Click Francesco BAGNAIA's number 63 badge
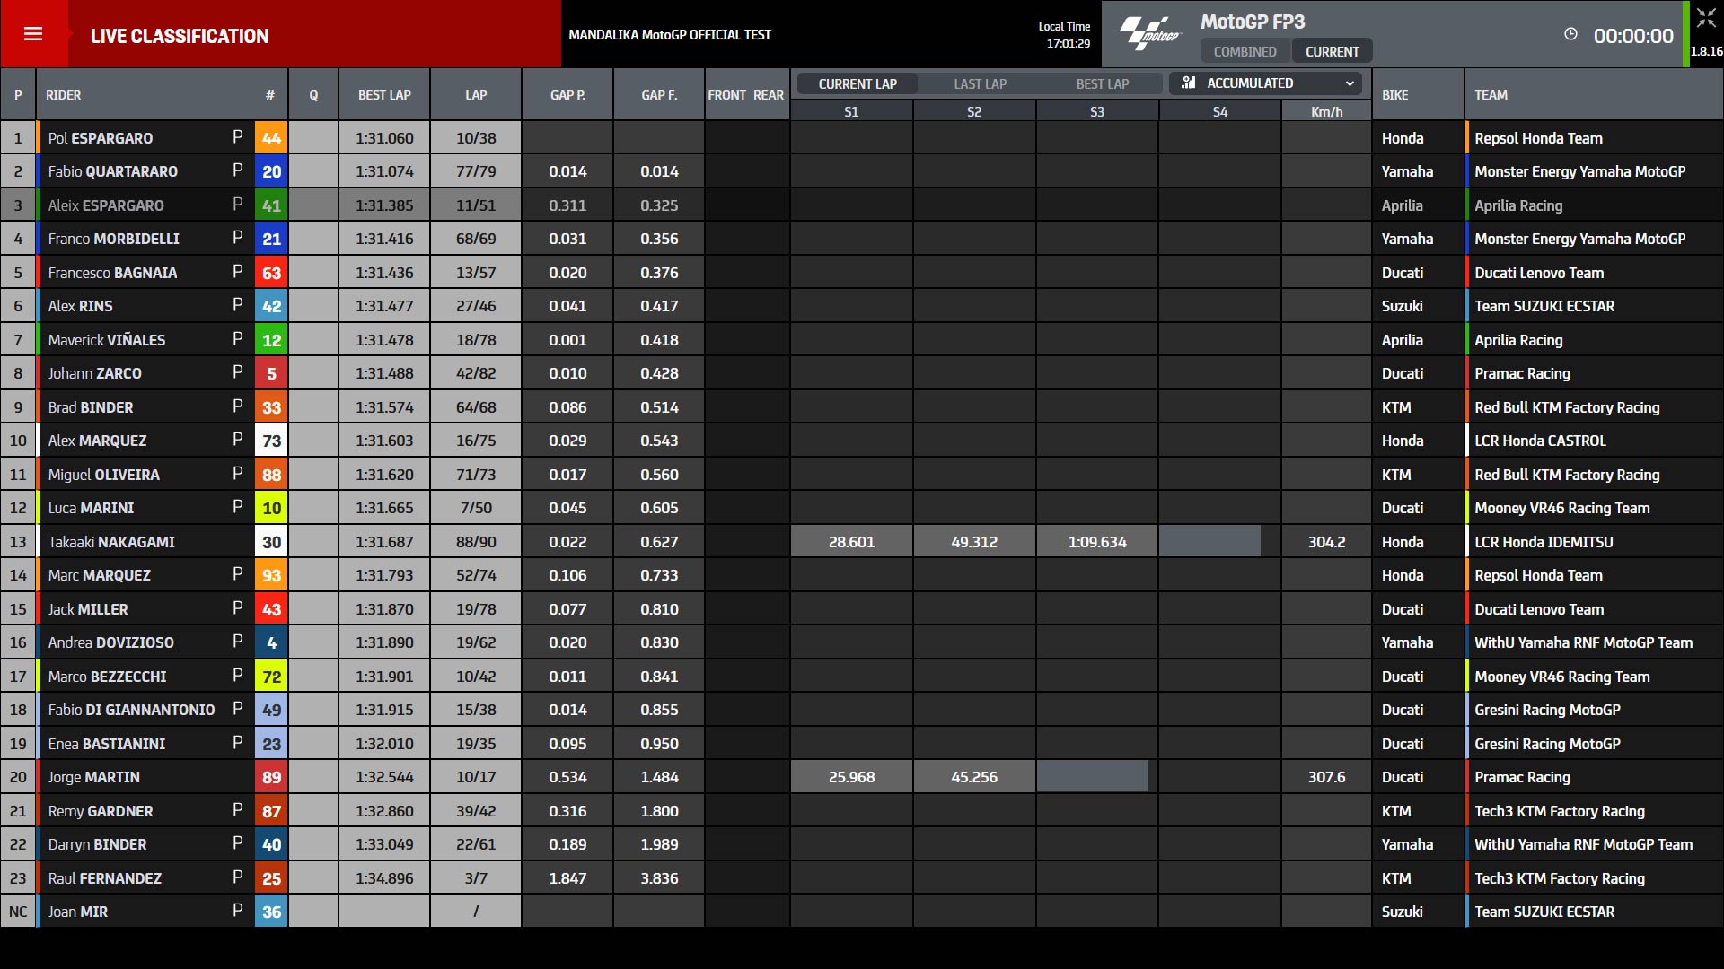 pyautogui.click(x=271, y=273)
